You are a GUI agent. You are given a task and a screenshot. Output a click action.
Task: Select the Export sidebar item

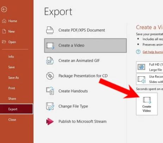[x=17, y=109]
